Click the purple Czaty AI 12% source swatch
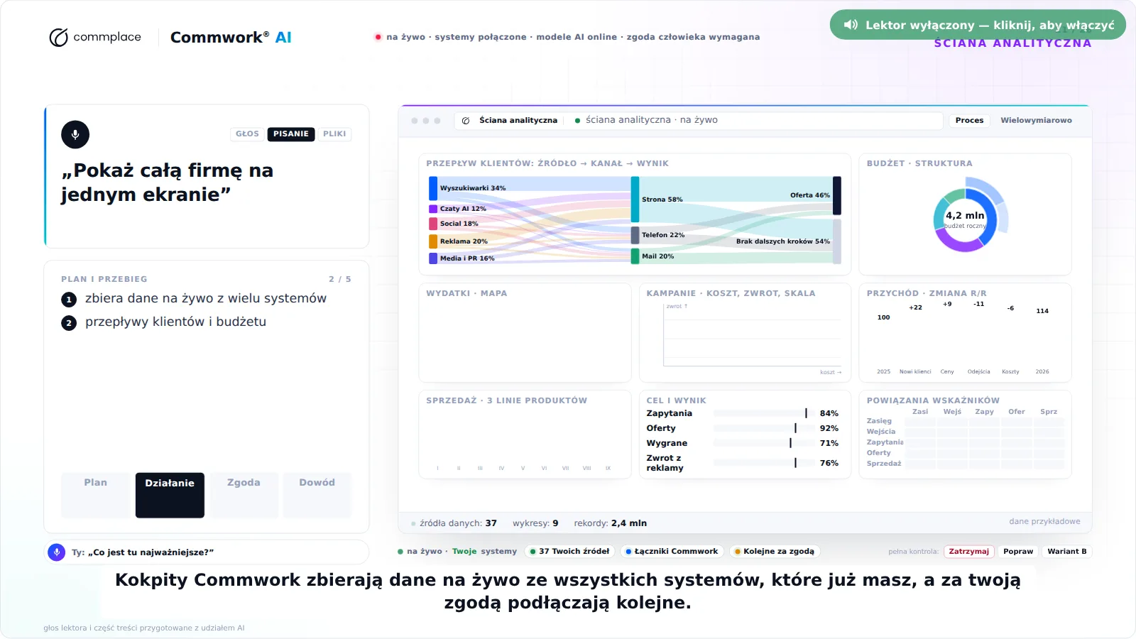This screenshot has width=1136, height=639. point(433,209)
